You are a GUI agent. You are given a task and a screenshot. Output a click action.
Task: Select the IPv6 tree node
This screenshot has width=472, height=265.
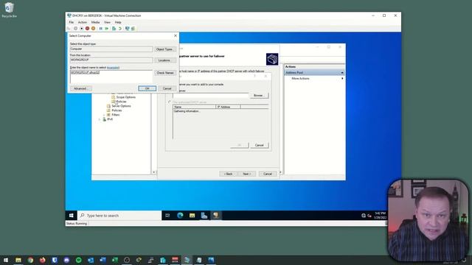click(x=110, y=119)
